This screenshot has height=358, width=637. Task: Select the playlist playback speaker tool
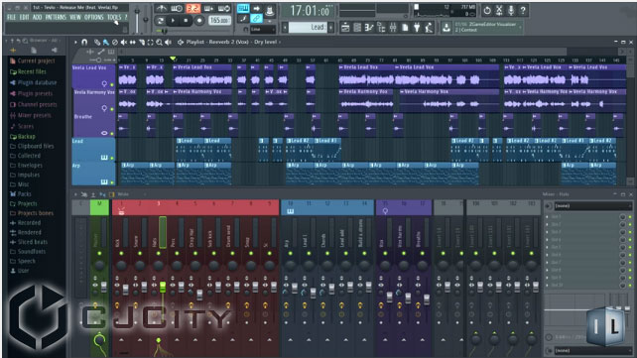click(x=169, y=42)
